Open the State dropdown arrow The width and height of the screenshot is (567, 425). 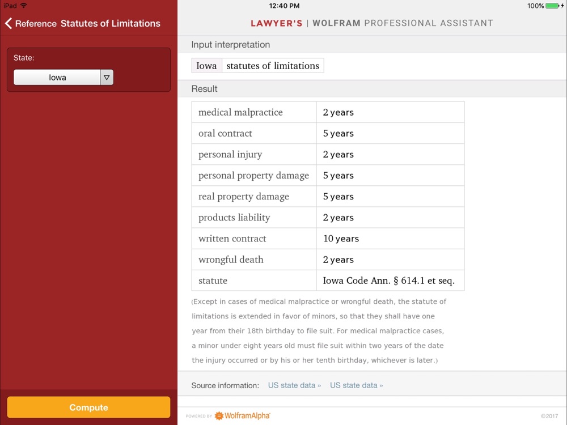point(107,77)
